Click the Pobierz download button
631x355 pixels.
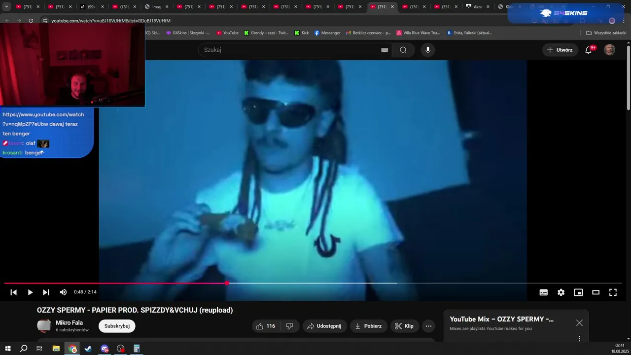[x=368, y=326]
